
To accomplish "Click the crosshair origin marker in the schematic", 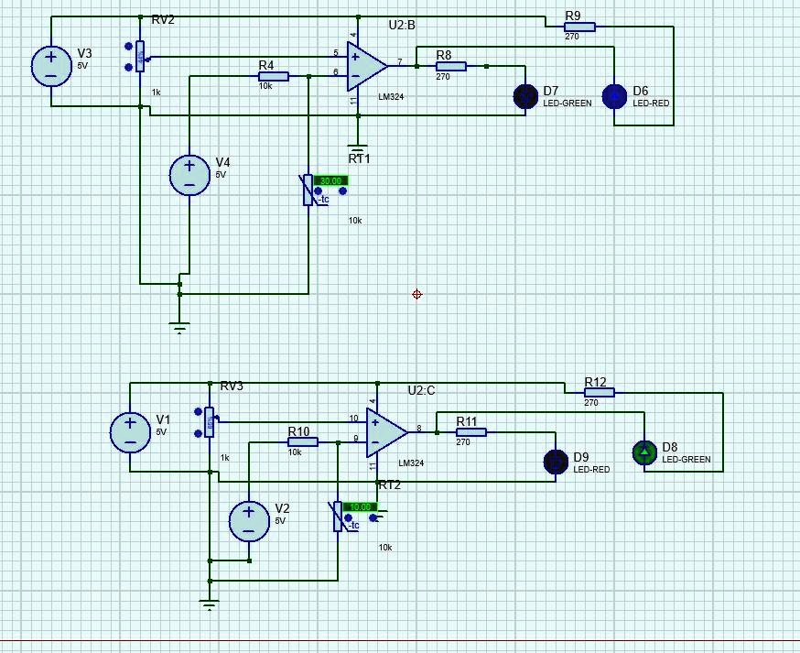I will tap(416, 294).
